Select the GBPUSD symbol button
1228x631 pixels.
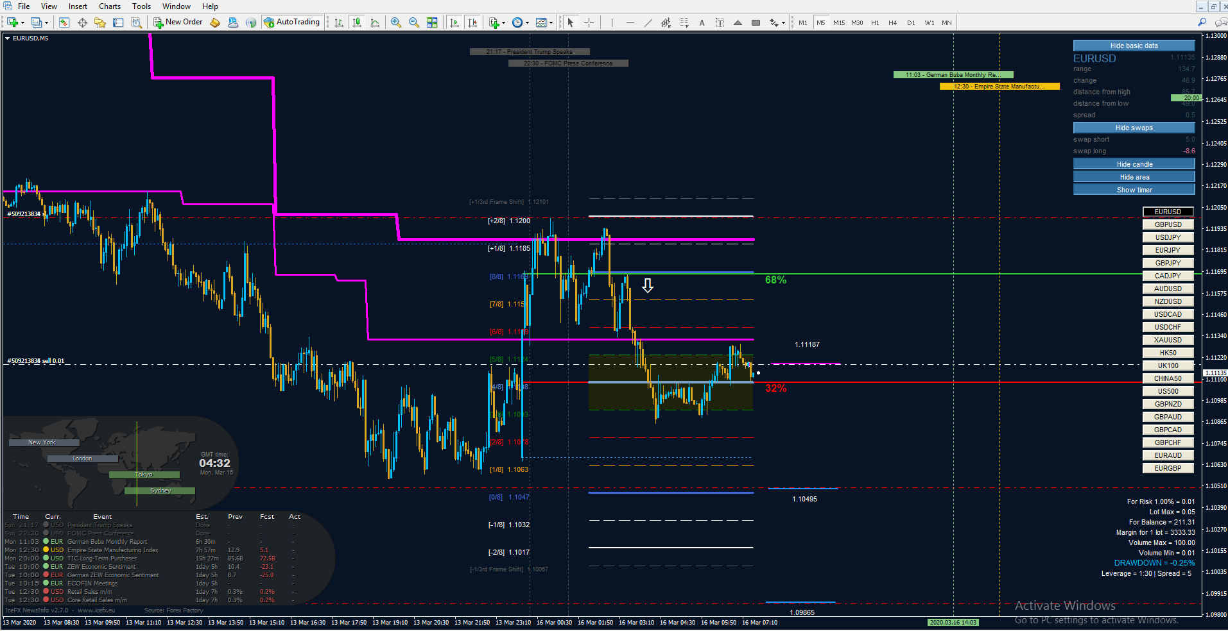coord(1168,224)
